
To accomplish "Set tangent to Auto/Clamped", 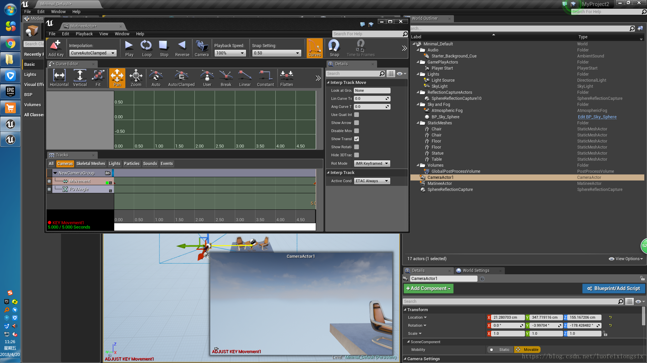I will pos(181,78).
